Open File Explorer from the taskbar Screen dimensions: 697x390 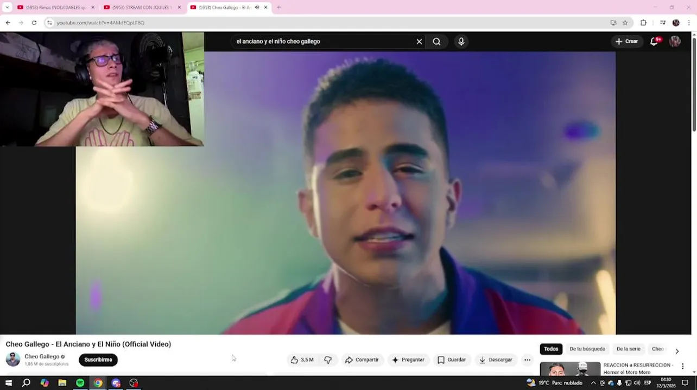[x=62, y=383]
